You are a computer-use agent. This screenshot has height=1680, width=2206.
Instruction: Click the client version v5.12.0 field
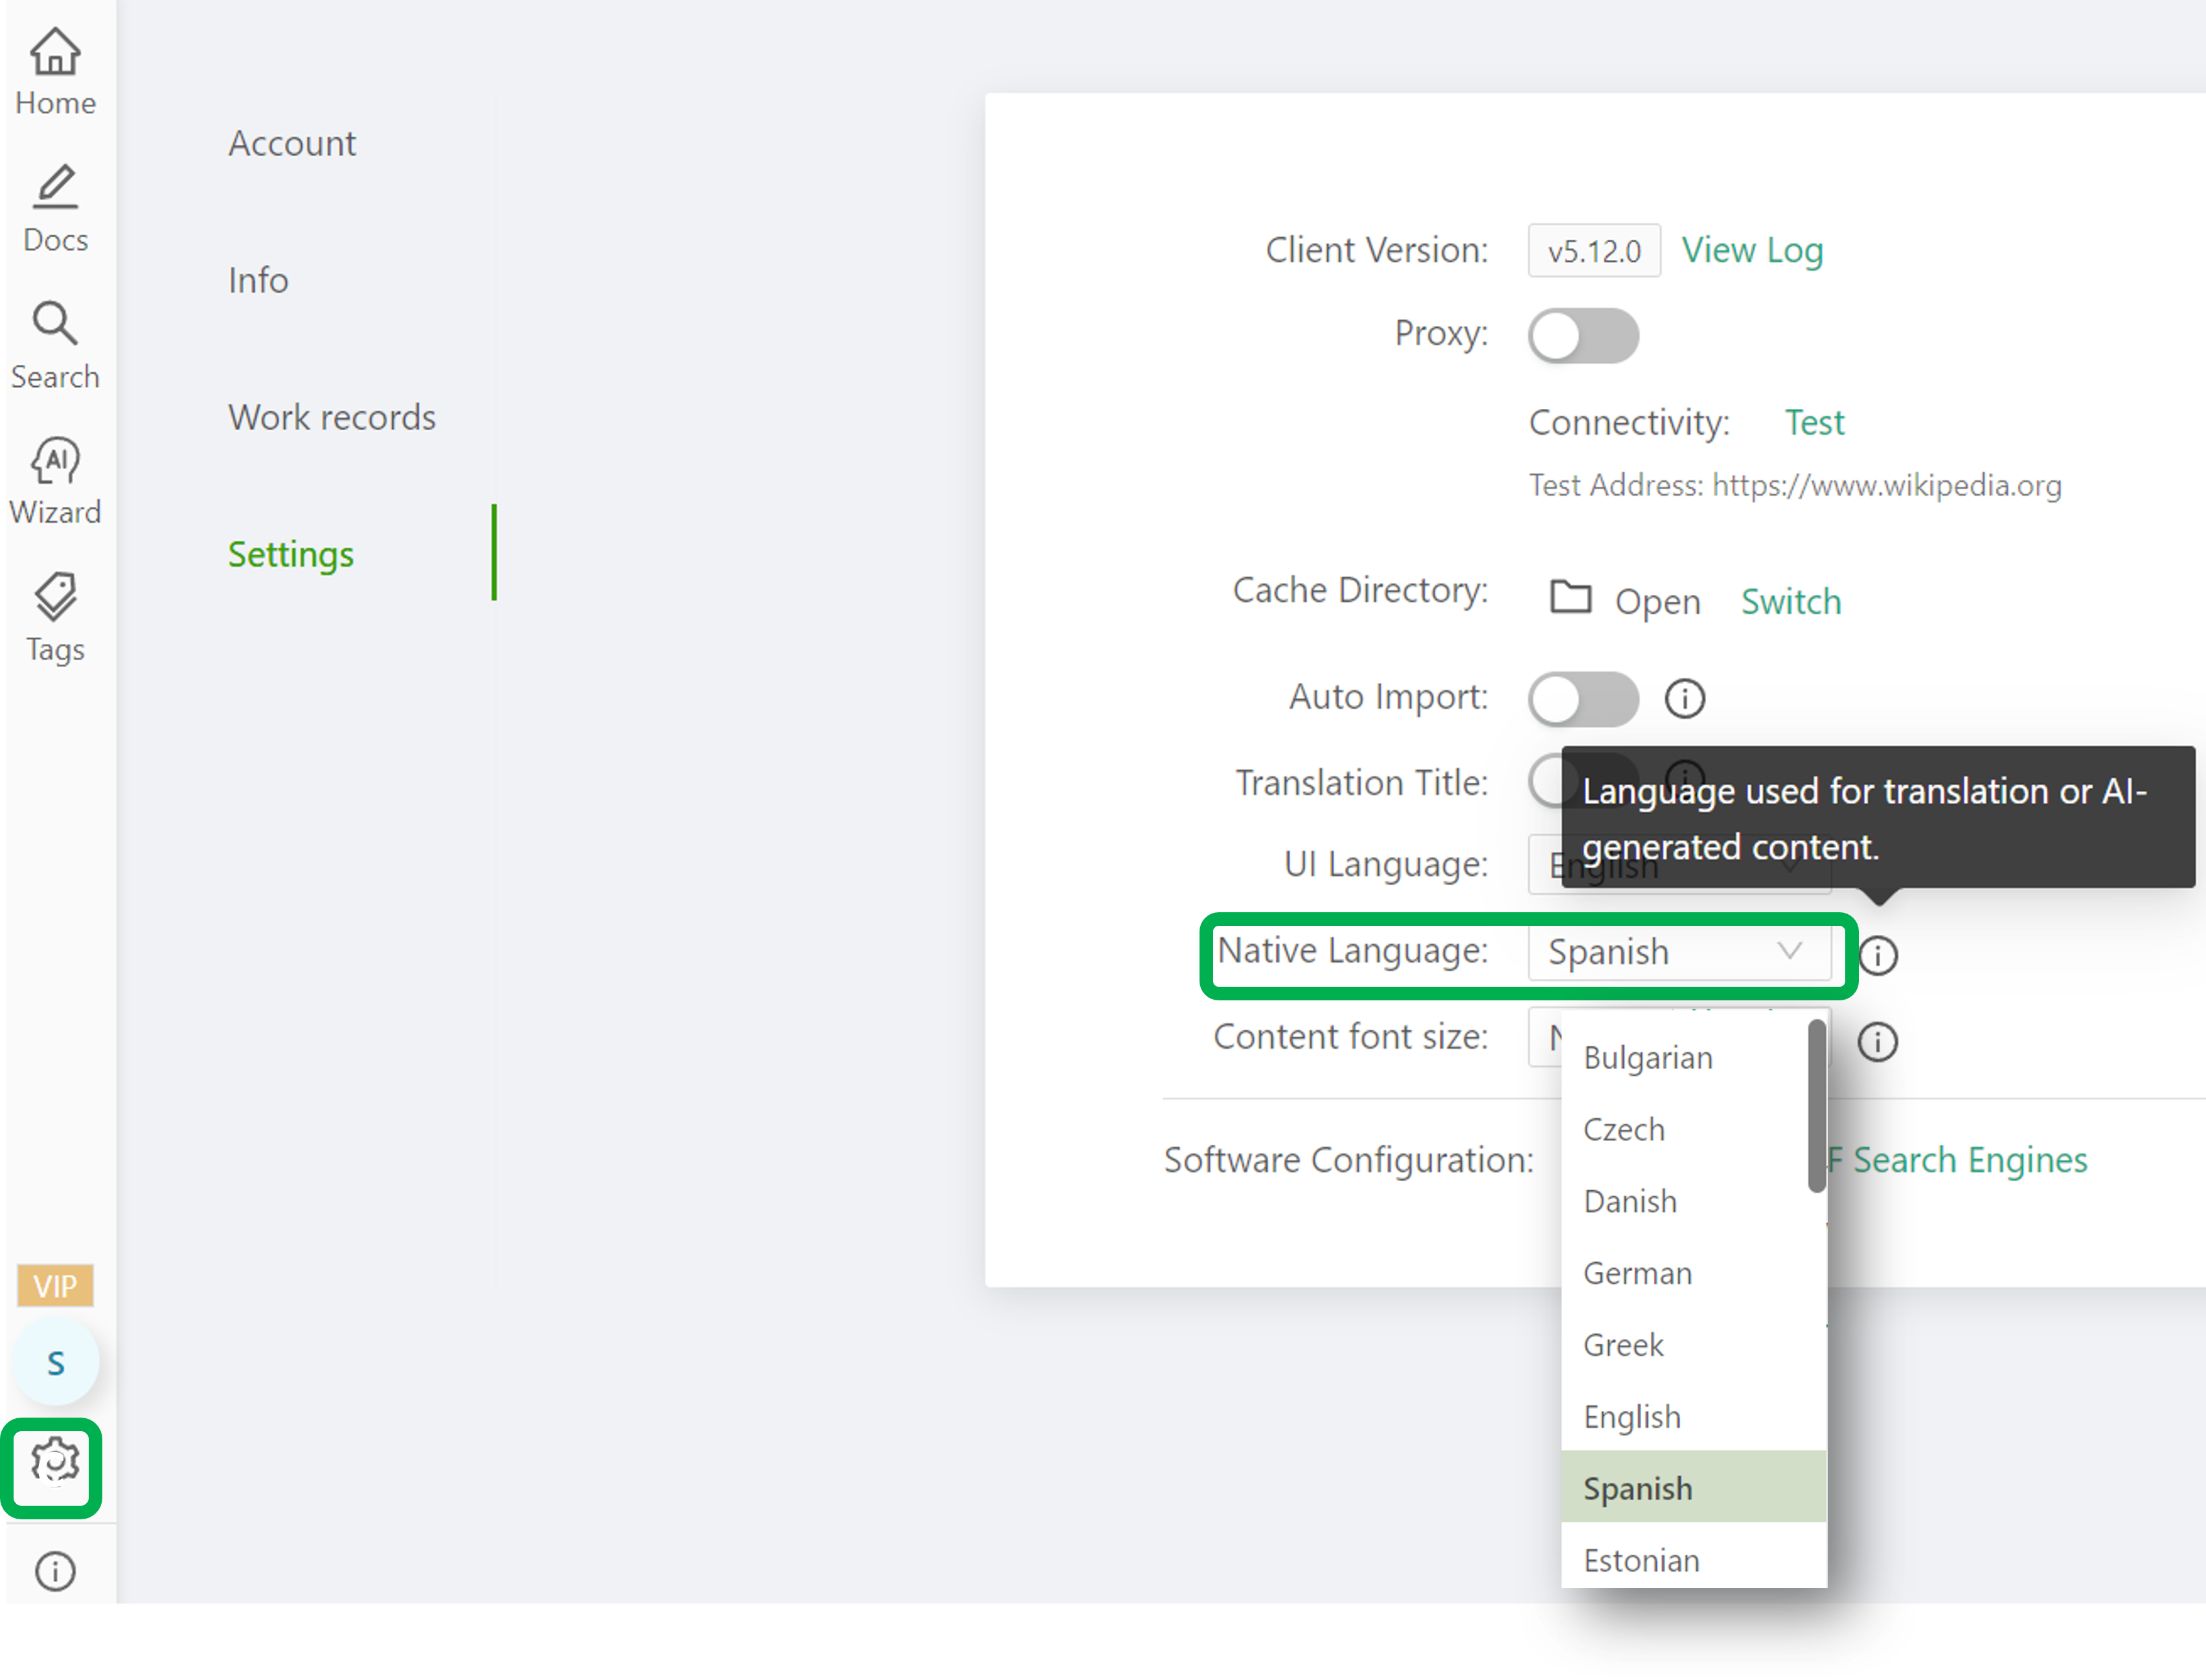1595,251
